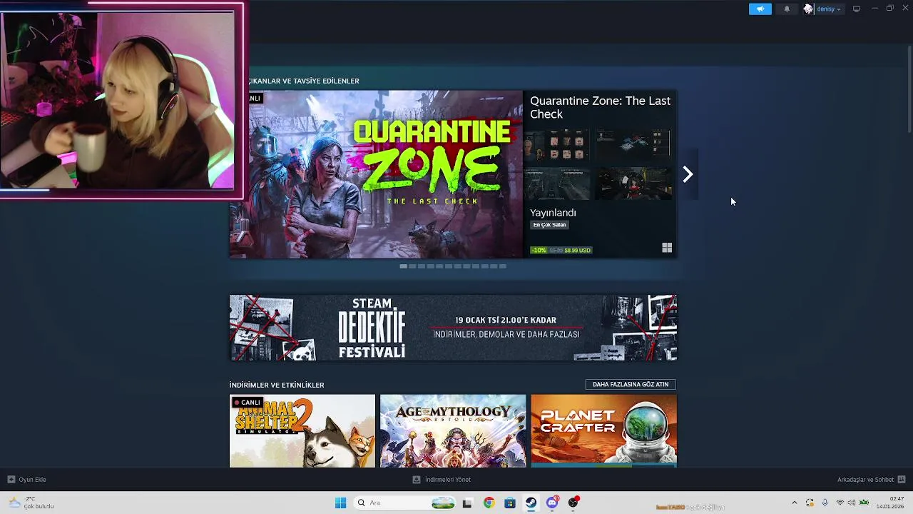Click the Yayınlandı status text

[553, 213]
